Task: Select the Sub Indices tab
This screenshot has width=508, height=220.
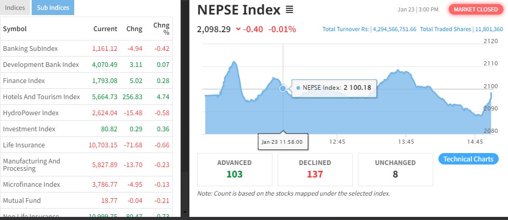Action: coord(53,8)
